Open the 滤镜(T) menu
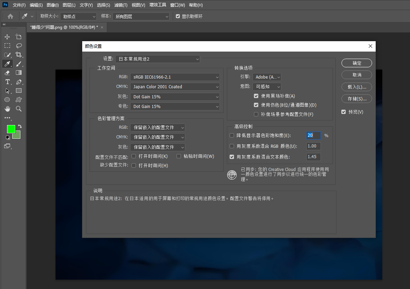410x289 pixels. (121, 5)
